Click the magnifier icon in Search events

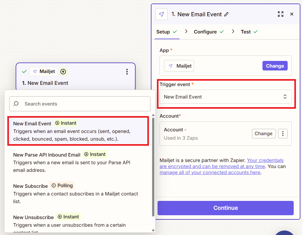pos(16,104)
